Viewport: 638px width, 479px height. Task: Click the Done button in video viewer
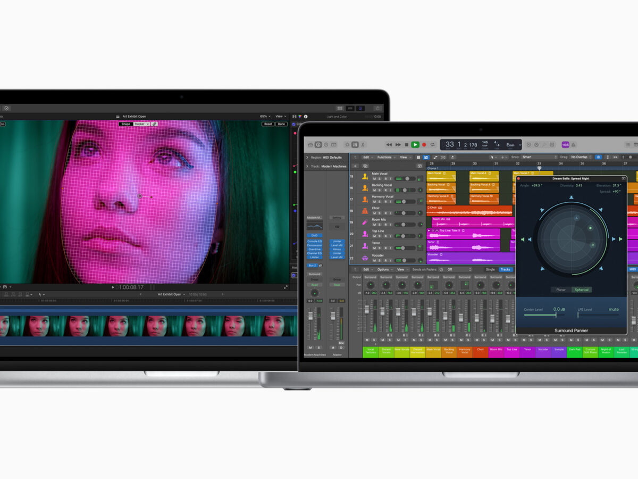coord(282,124)
